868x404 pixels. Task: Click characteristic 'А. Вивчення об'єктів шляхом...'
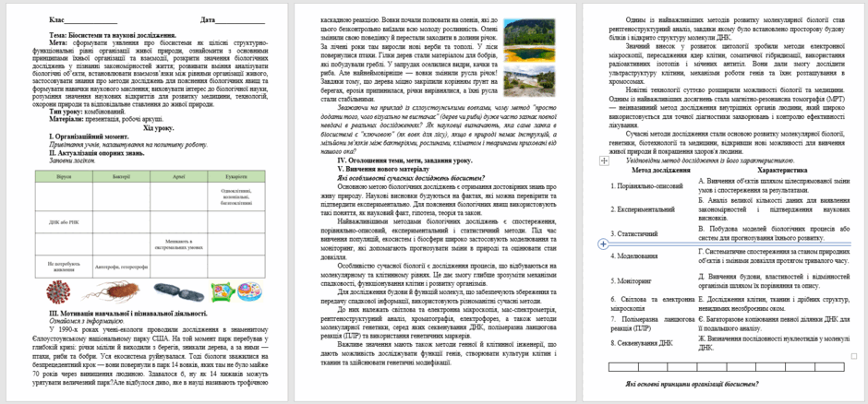(773, 184)
